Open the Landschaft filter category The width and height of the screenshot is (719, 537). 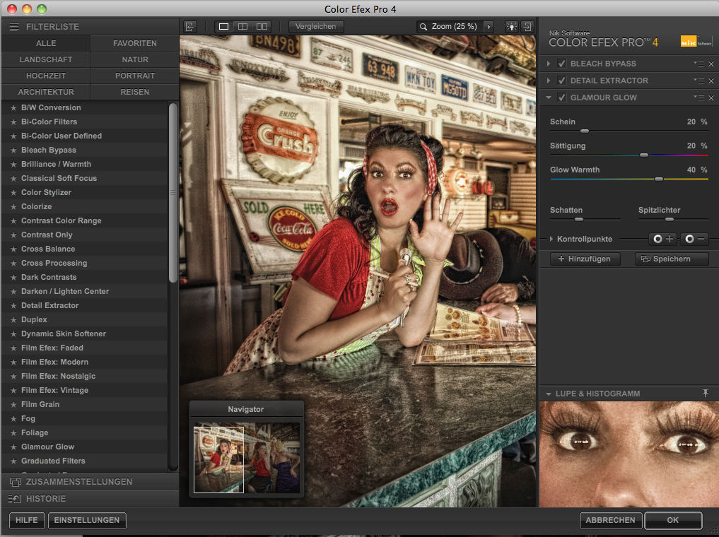click(46, 59)
